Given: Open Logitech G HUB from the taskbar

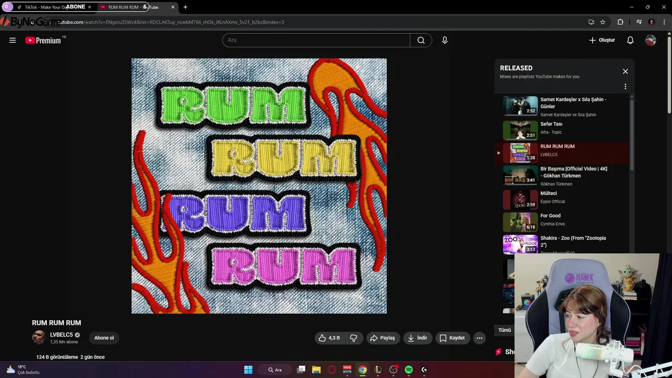Looking at the screenshot, I should [424, 370].
